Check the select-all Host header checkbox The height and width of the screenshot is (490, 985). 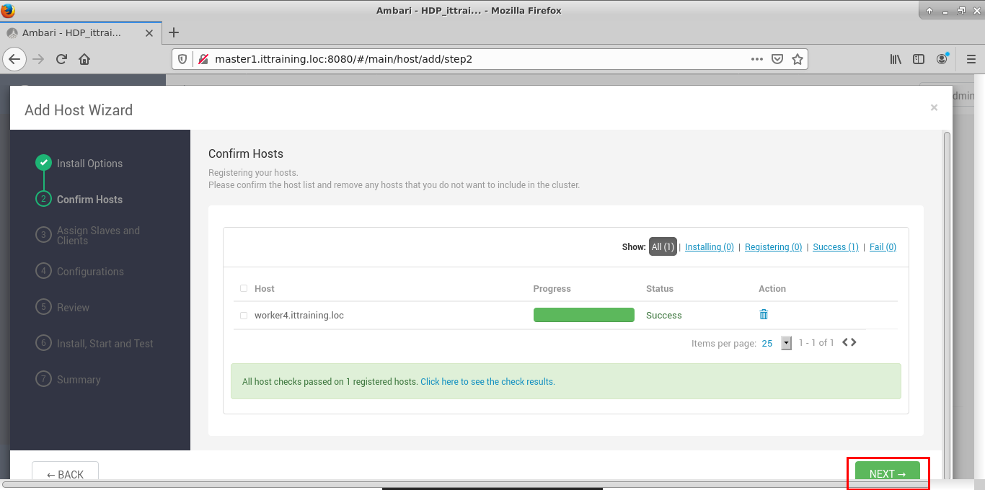click(244, 288)
